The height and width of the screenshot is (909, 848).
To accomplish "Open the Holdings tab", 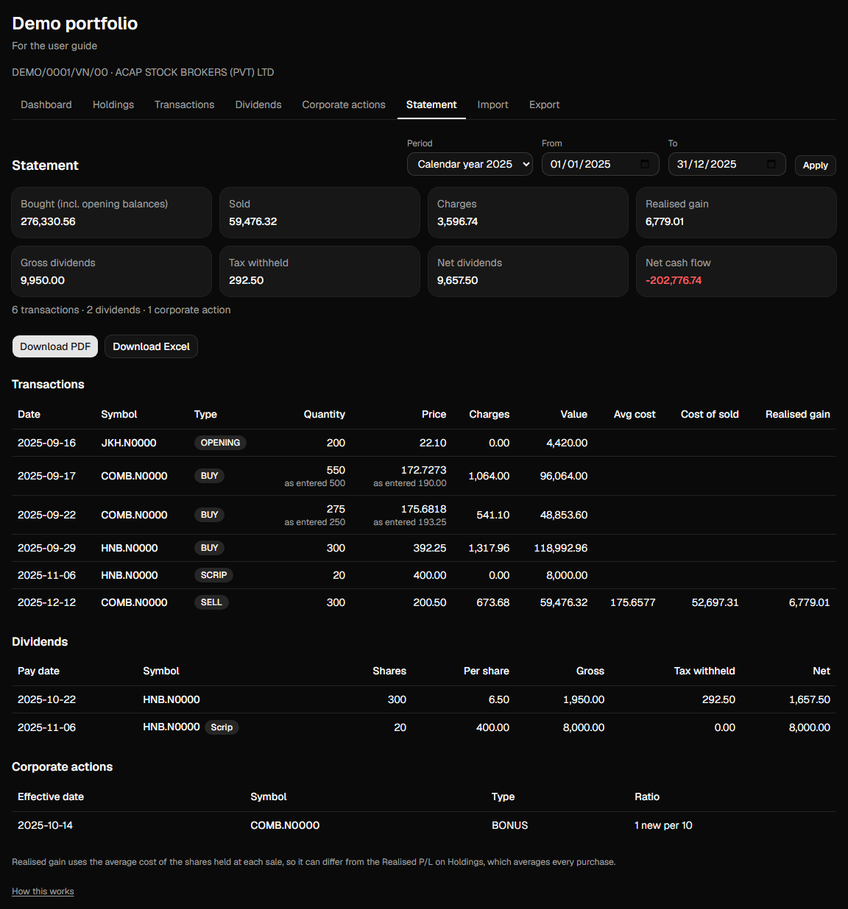I will click(113, 104).
